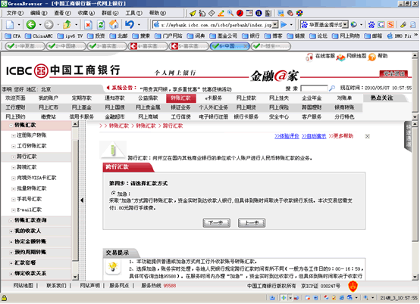Click the 上一步 button
The image size is (420, 304).
coord(252,223)
